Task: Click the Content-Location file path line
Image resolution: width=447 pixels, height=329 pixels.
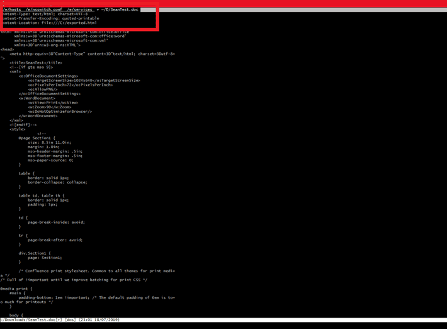Action: coord(49,23)
